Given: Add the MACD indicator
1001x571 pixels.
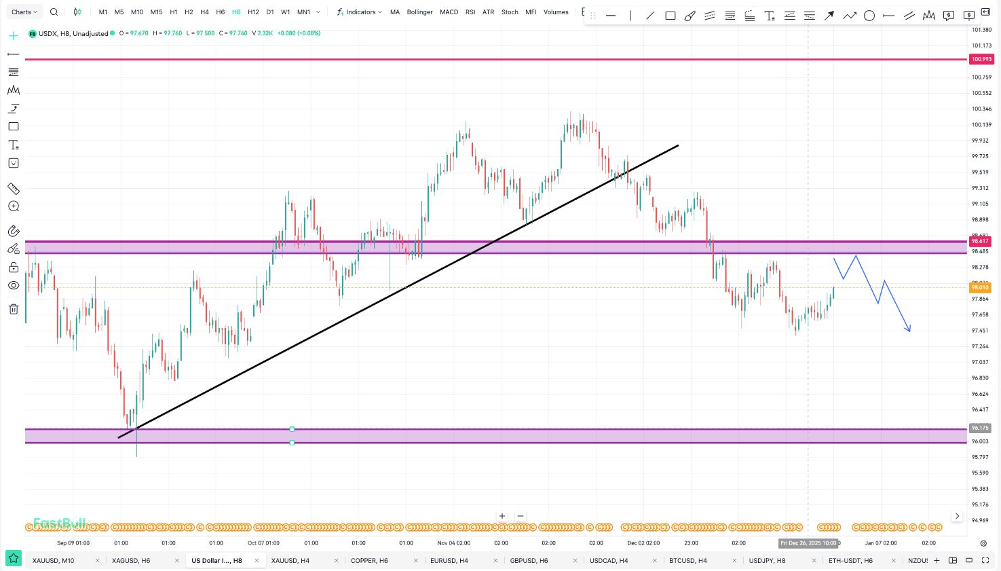Looking at the screenshot, I should [x=449, y=12].
